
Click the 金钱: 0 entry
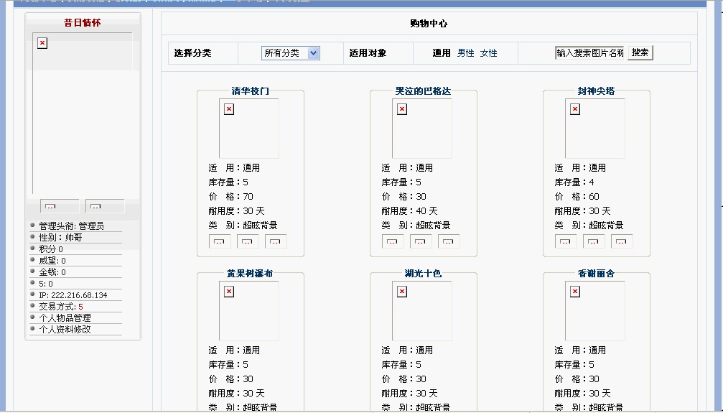[x=52, y=272]
